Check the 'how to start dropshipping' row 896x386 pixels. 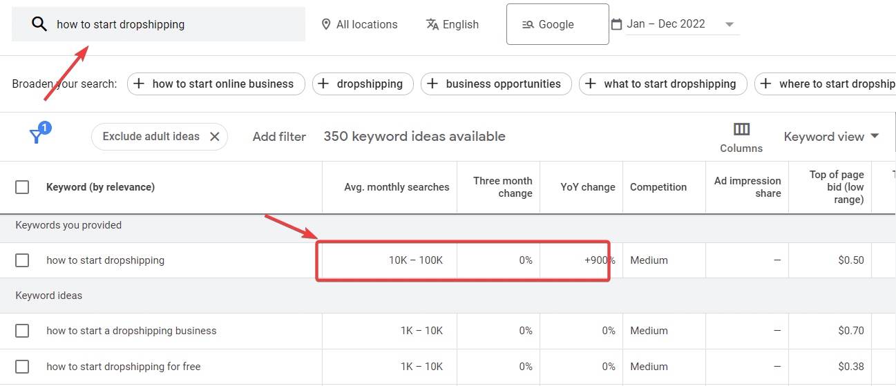click(22, 260)
